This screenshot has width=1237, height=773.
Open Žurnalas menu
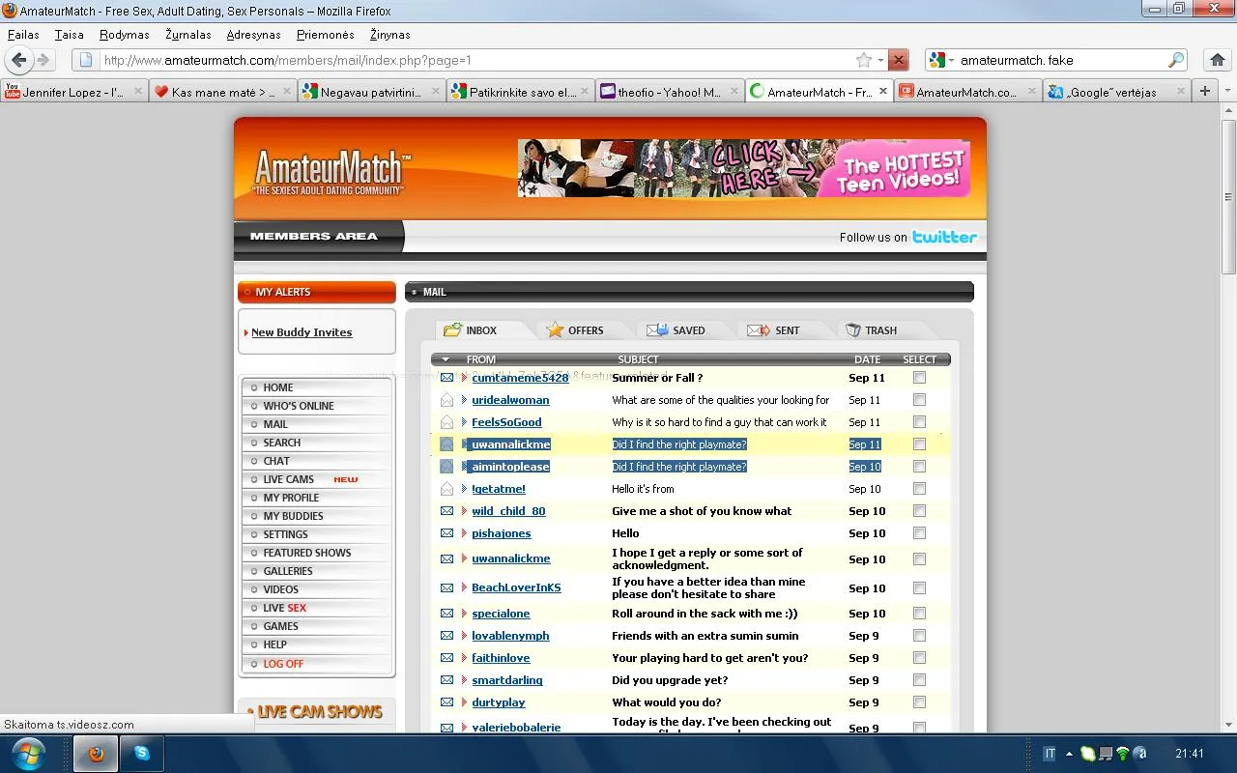coord(188,34)
